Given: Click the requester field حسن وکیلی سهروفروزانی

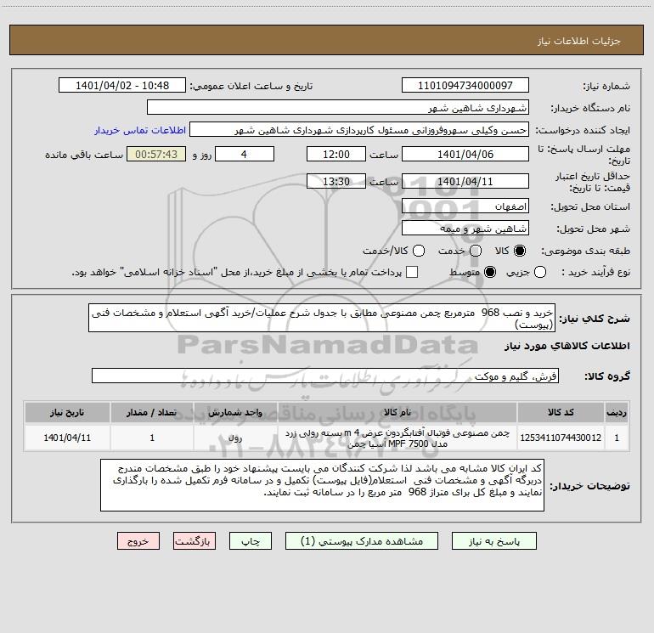Looking at the screenshot, I should 359,130.
